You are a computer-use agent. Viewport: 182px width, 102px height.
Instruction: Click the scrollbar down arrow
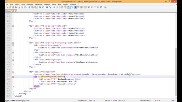pos(176,97)
